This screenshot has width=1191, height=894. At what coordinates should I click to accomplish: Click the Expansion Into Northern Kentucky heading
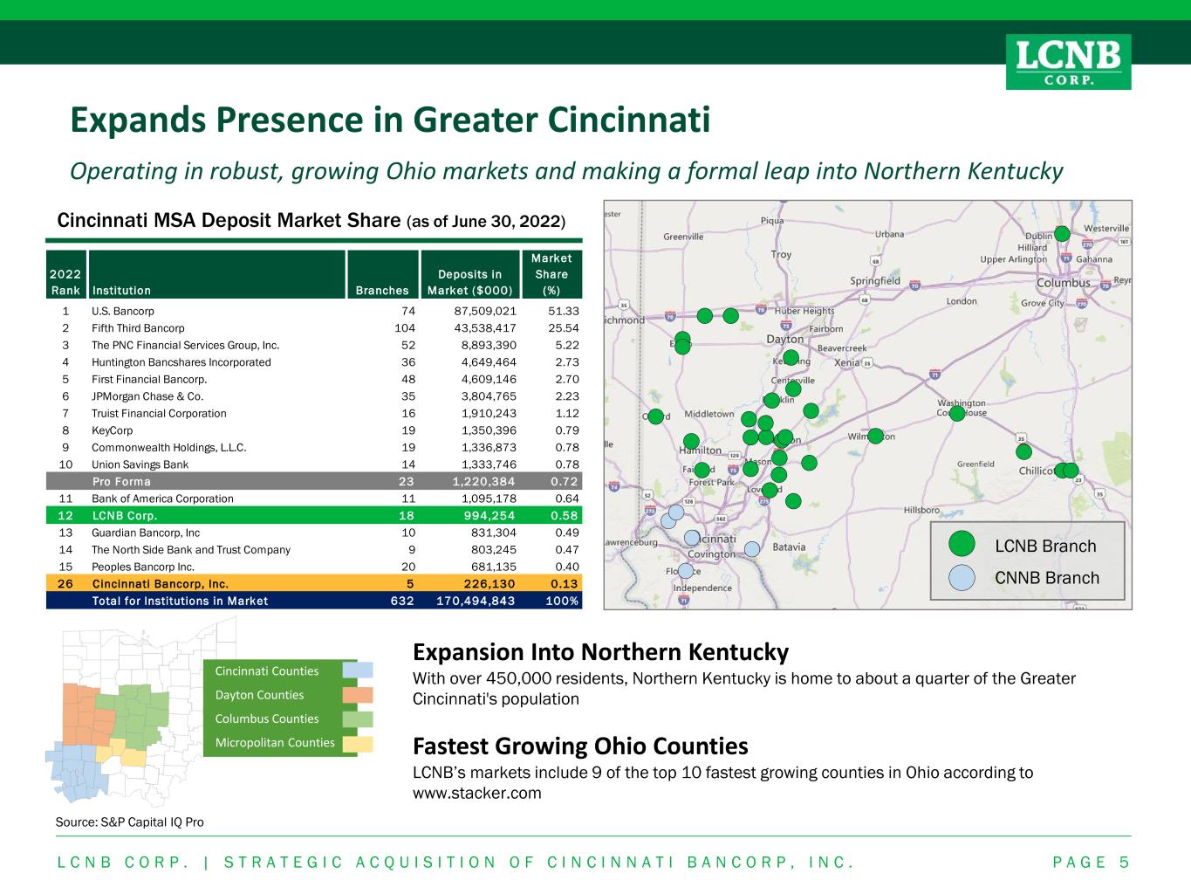pos(600,652)
